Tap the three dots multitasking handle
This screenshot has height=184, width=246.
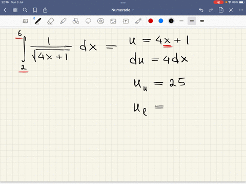(123, 3)
